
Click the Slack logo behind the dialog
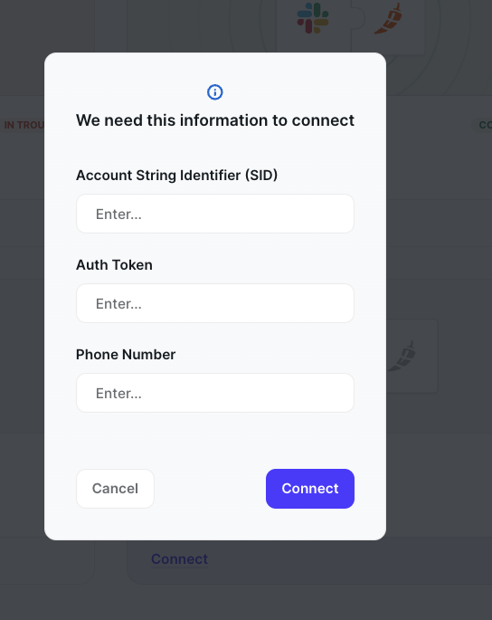pos(313,18)
